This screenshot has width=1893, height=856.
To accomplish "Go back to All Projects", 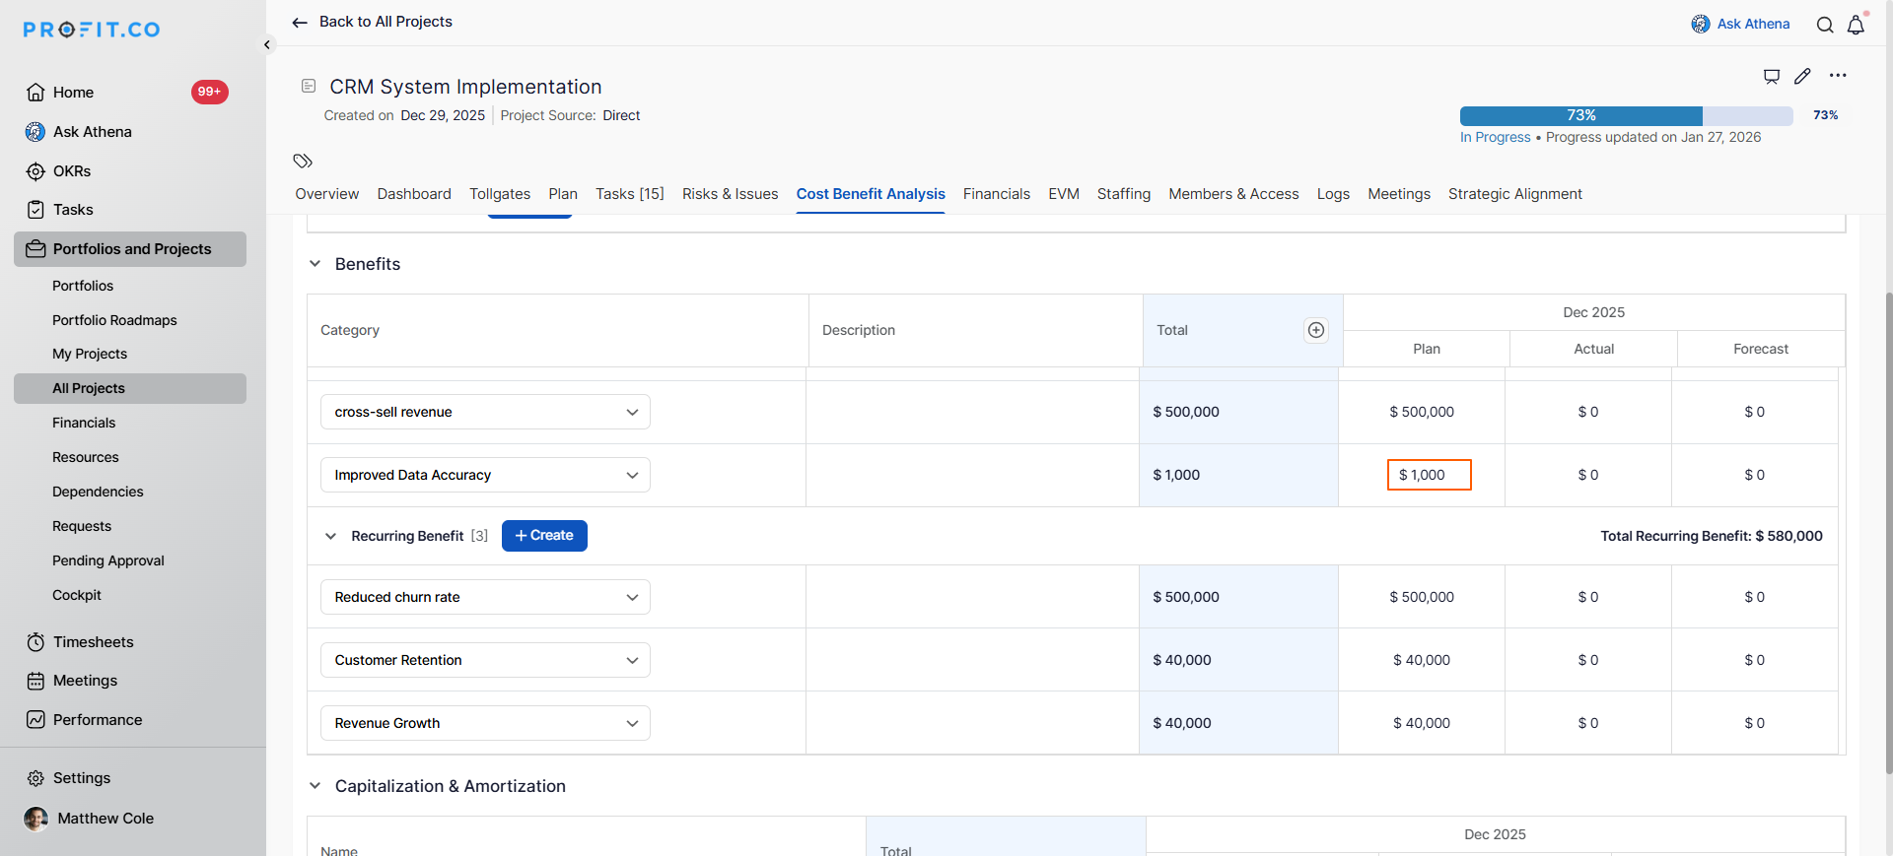I will 373,22.
